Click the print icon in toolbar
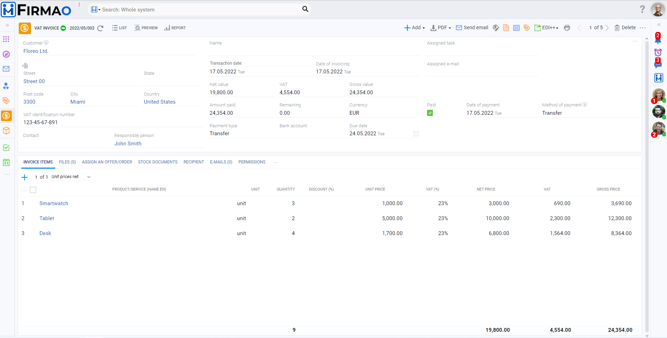The image size is (667, 338). [x=567, y=28]
